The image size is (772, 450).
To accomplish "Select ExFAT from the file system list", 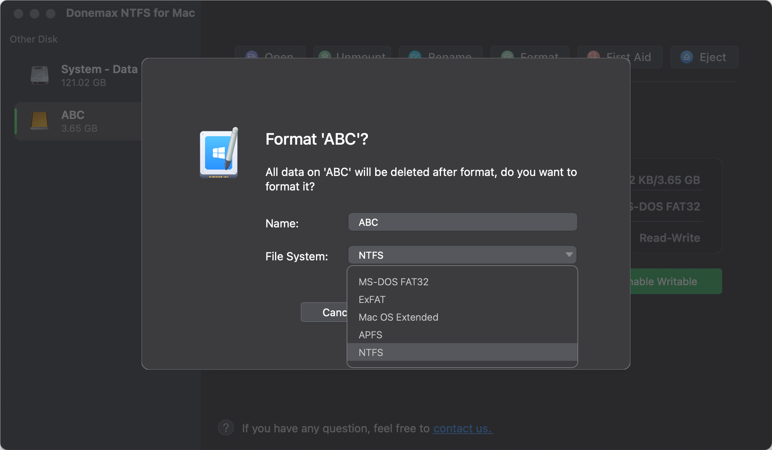I will [x=372, y=299].
